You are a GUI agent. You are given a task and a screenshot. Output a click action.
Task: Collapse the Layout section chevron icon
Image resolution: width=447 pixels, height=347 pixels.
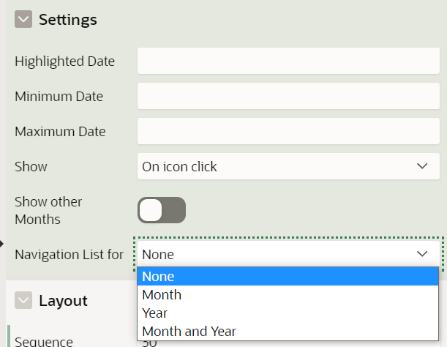[x=23, y=300]
